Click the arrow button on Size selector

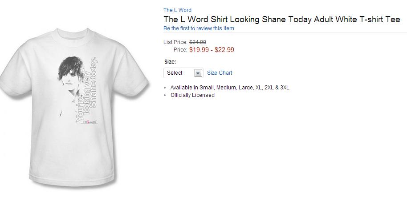[199, 73]
